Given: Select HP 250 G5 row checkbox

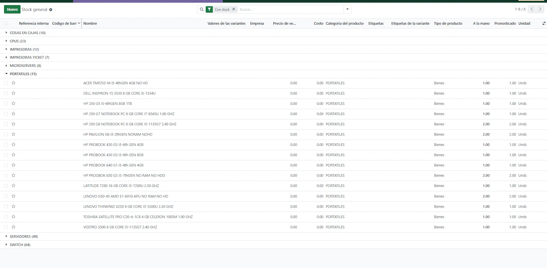Looking at the screenshot, I should tap(6, 103).
